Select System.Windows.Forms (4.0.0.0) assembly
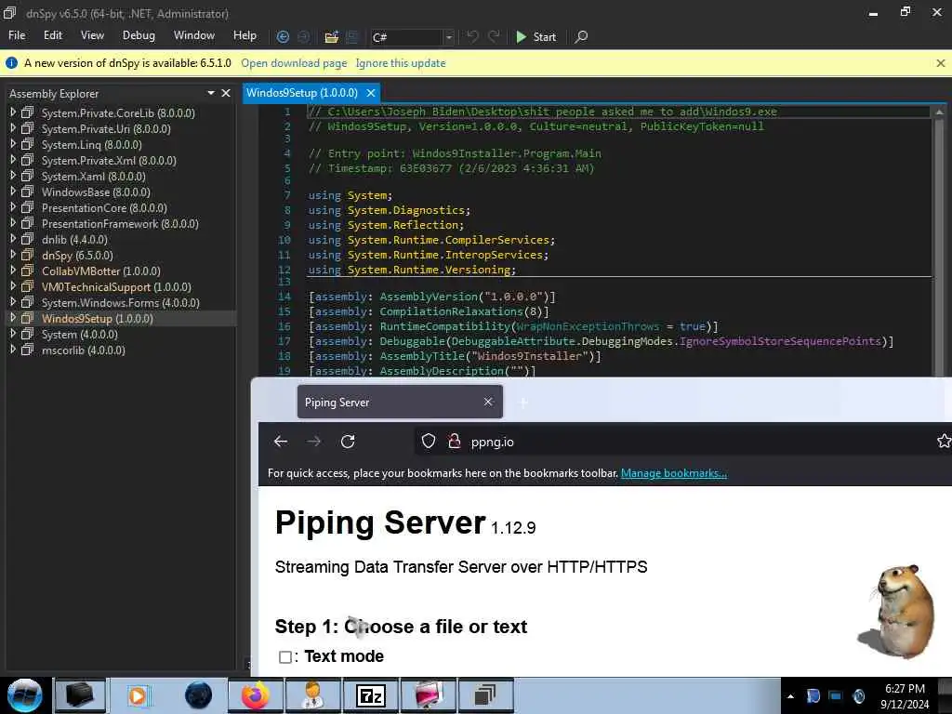The width and height of the screenshot is (952, 714). pyautogui.click(x=120, y=302)
